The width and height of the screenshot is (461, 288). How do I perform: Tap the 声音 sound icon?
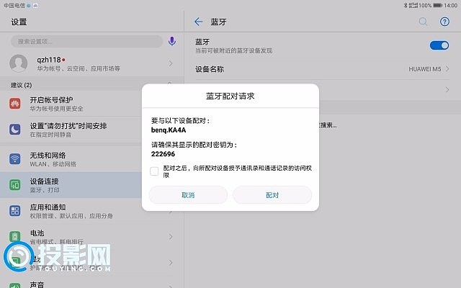15,285
